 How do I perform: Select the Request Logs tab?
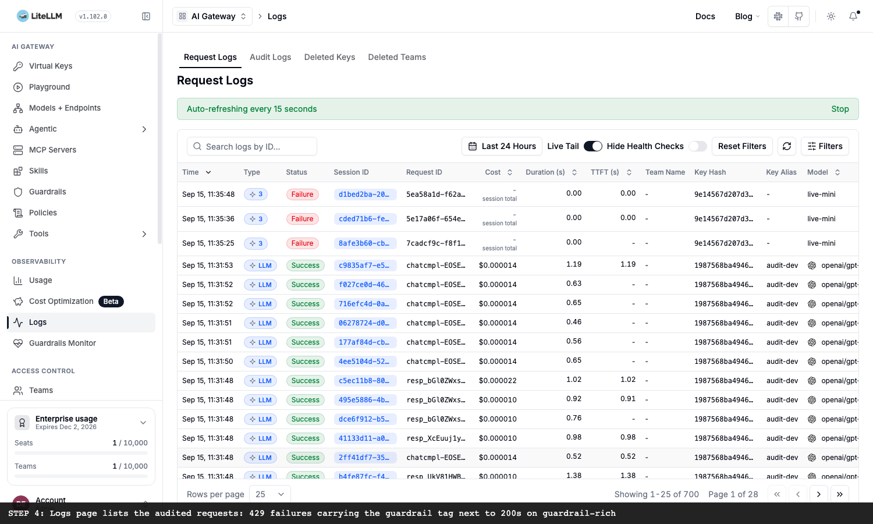click(x=210, y=57)
